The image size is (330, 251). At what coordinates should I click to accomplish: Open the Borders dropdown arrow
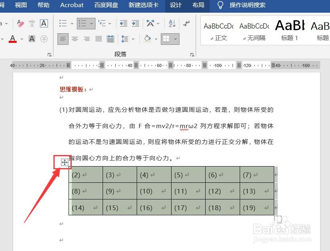[174, 38]
